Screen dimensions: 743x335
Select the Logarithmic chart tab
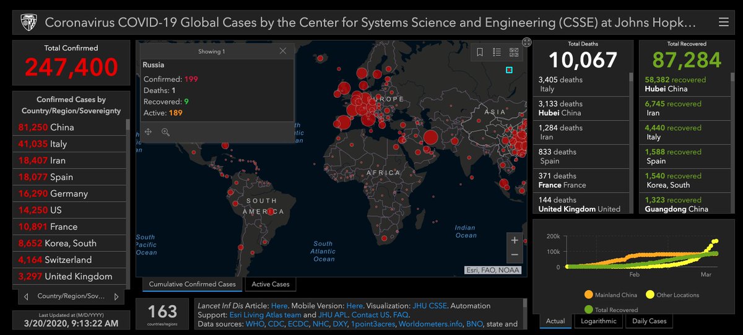[598, 321]
